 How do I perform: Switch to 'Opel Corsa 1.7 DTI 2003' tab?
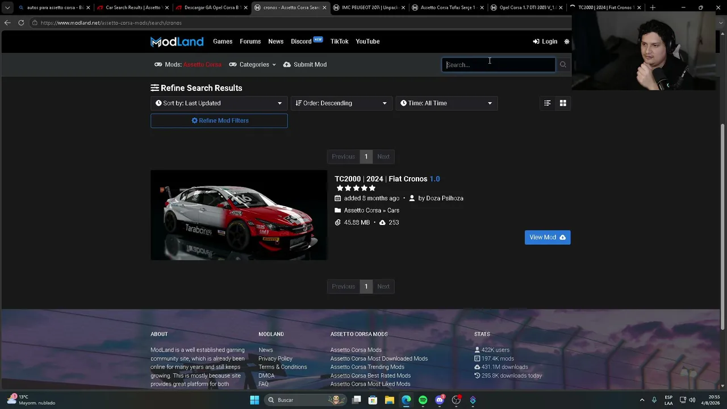pos(526,7)
